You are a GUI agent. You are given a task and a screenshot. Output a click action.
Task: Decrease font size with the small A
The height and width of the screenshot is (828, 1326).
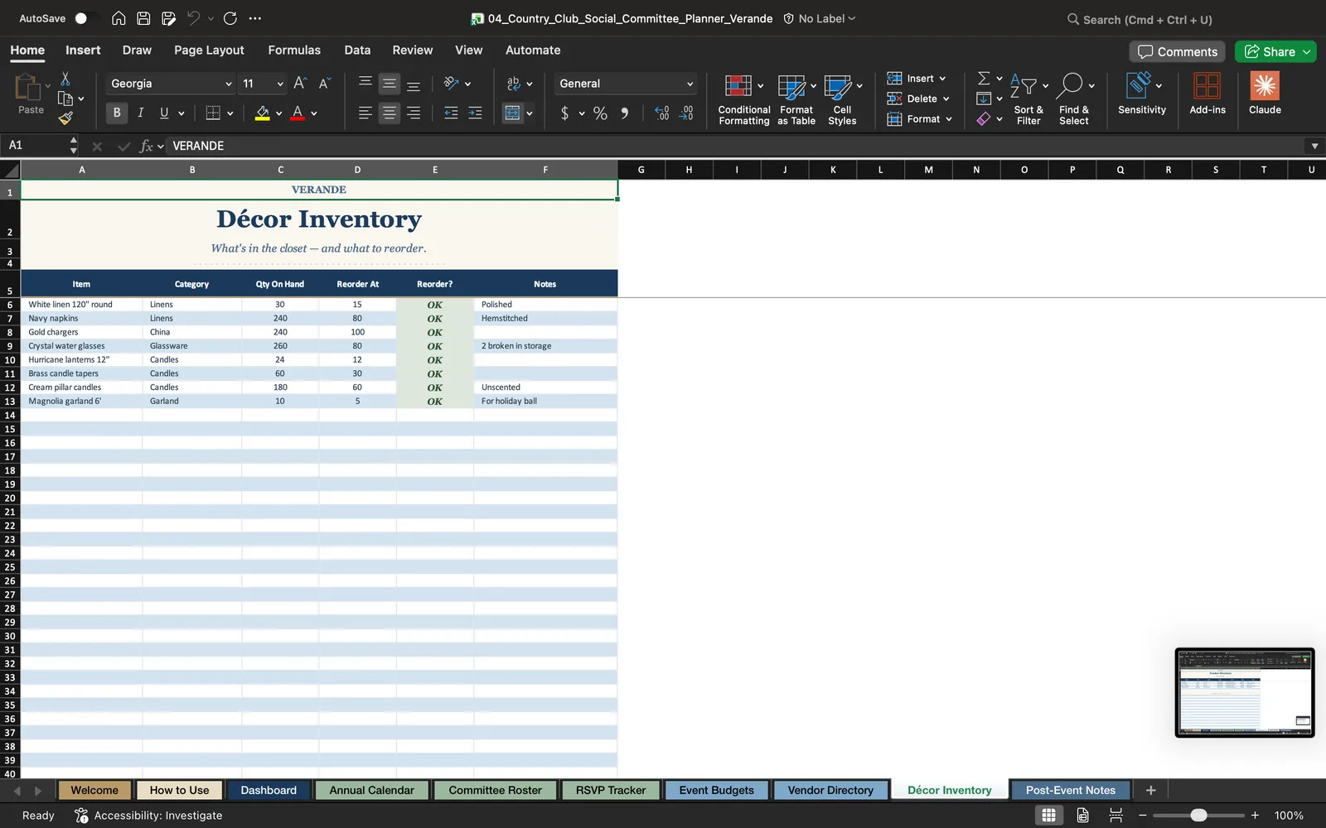(x=324, y=83)
